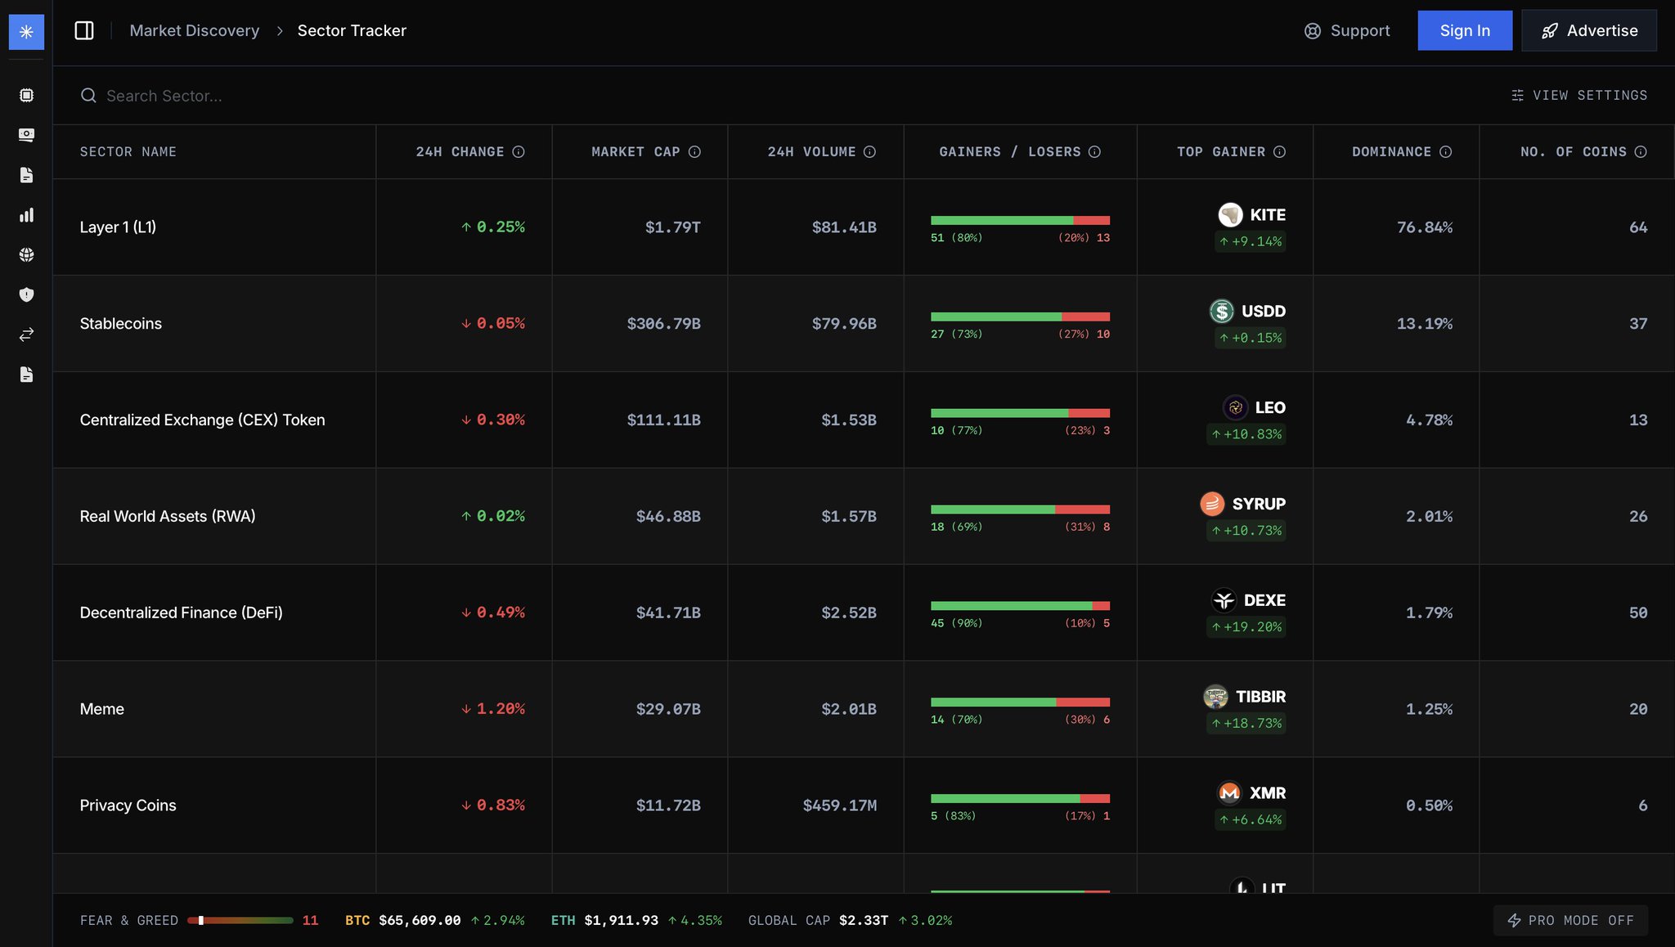Click the Sign In button
This screenshot has height=947, width=1675.
pos(1464,31)
